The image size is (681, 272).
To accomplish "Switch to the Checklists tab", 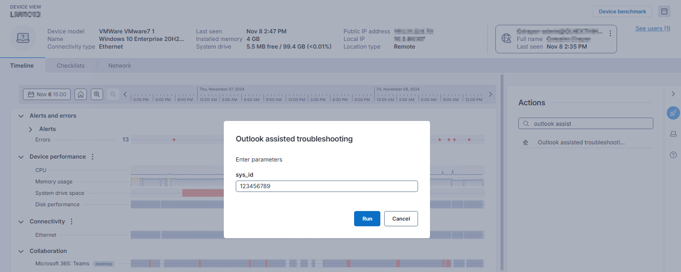I will tap(71, 66).
